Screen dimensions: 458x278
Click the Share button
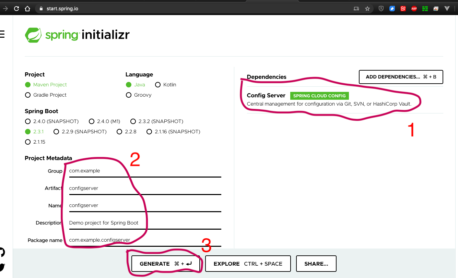[316, 264]
